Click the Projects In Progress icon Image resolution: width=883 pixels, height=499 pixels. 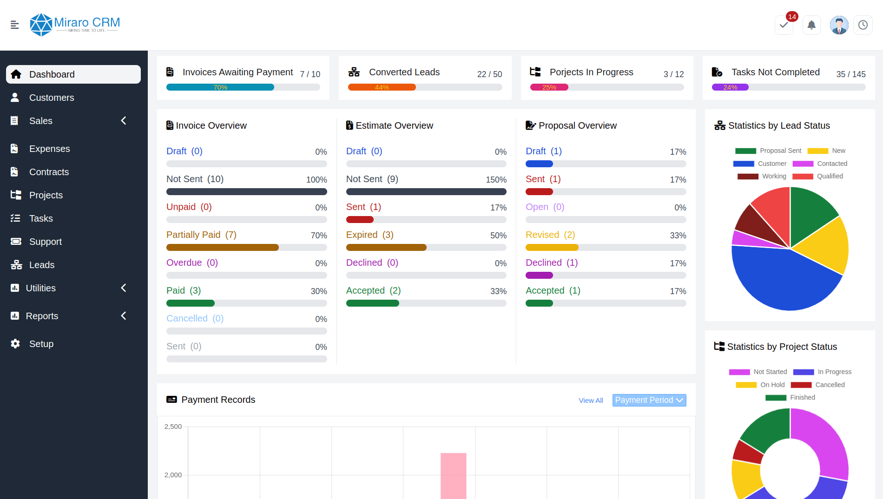coord(535,72)
